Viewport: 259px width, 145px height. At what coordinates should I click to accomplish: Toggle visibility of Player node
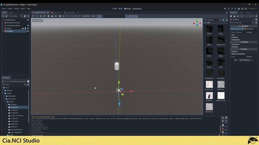point(28,28)
